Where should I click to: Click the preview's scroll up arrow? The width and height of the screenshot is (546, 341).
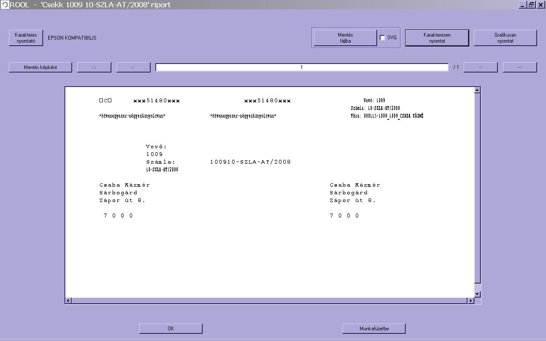tap(477, 90)
